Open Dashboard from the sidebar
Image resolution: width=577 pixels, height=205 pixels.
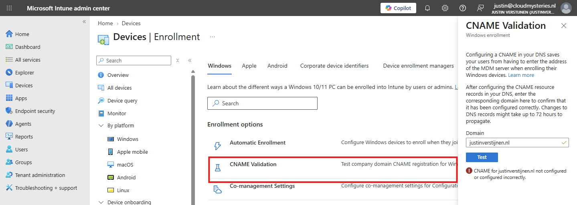pyautogui.click(x=28, y=47)
